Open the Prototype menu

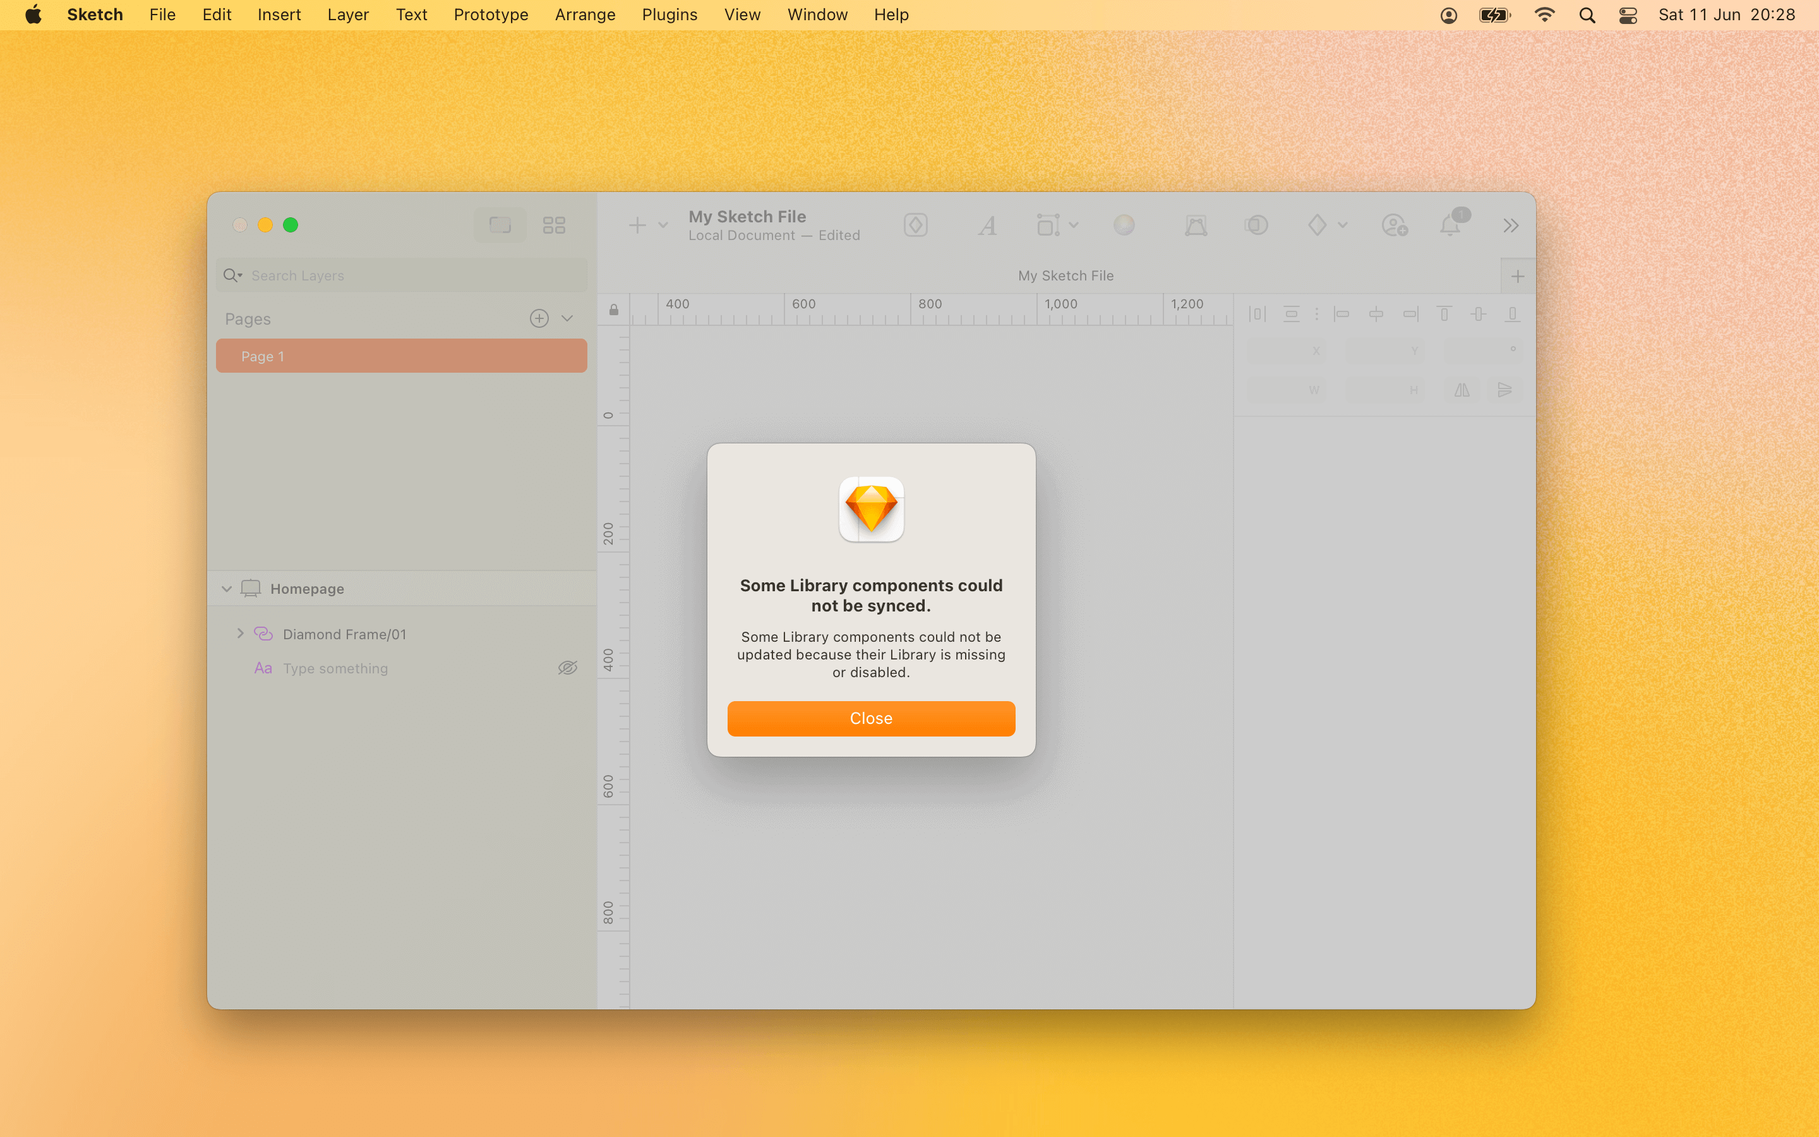(490, 15)
